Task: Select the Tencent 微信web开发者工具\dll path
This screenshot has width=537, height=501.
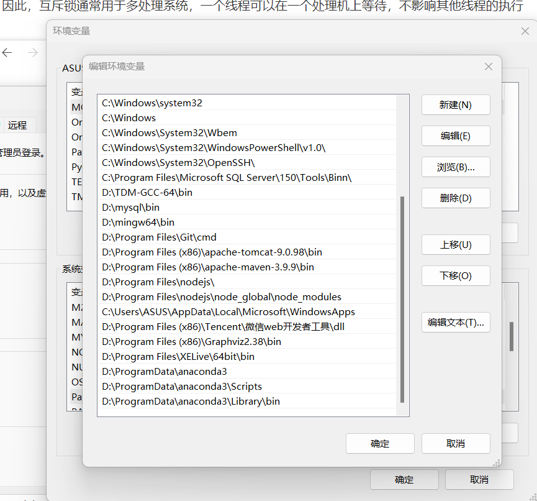Action: [x=248, y=326]
